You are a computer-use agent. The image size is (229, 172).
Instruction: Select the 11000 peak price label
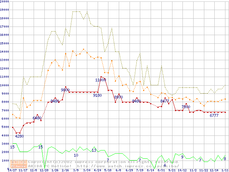click(x=101, y=80)
